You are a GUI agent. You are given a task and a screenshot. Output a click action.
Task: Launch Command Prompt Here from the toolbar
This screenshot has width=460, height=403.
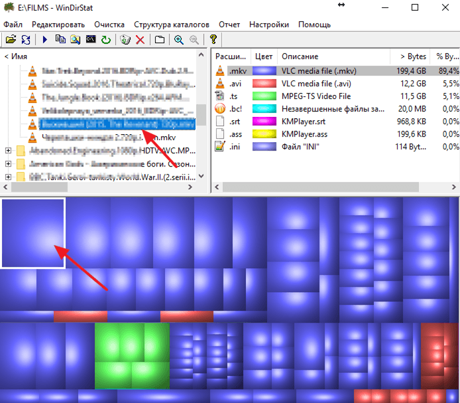(91, 40)
